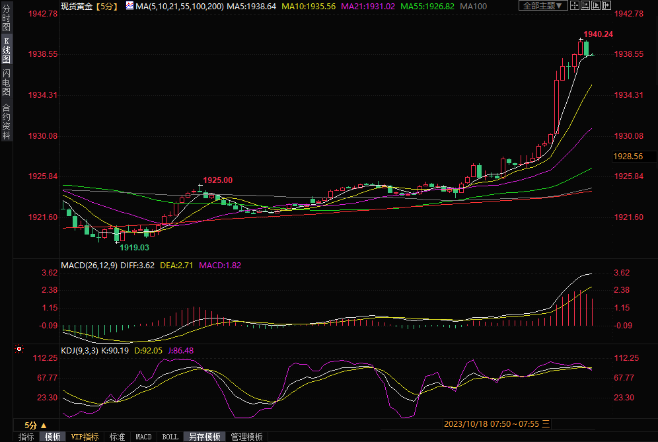Open 合约资料 contract info sidebar tab
Viewport: 658px width, 442px height.
pyautogui.click(x=6, y=122)
